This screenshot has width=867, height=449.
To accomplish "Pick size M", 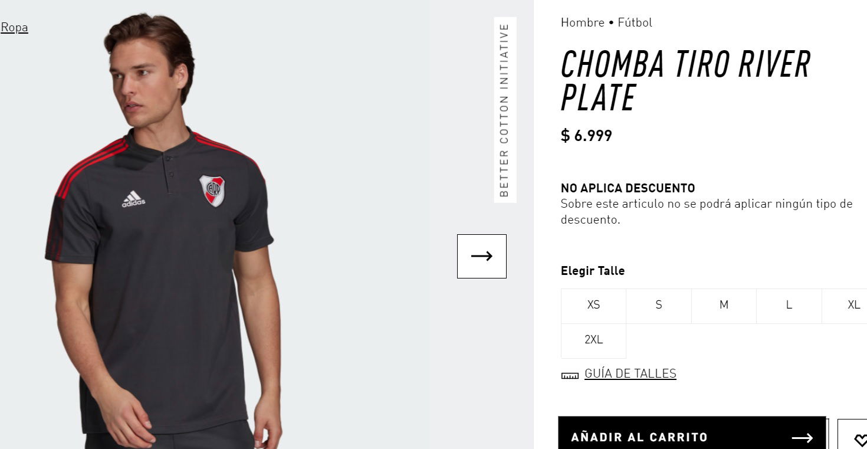I will click(x=724, y=305).
